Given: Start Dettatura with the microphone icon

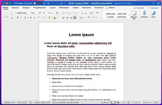Looking at the screenshot, I should [144, 14].
